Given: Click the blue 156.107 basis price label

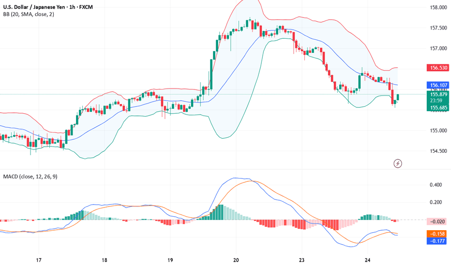Looking at the screenshot, I should [x=438, y=85].
